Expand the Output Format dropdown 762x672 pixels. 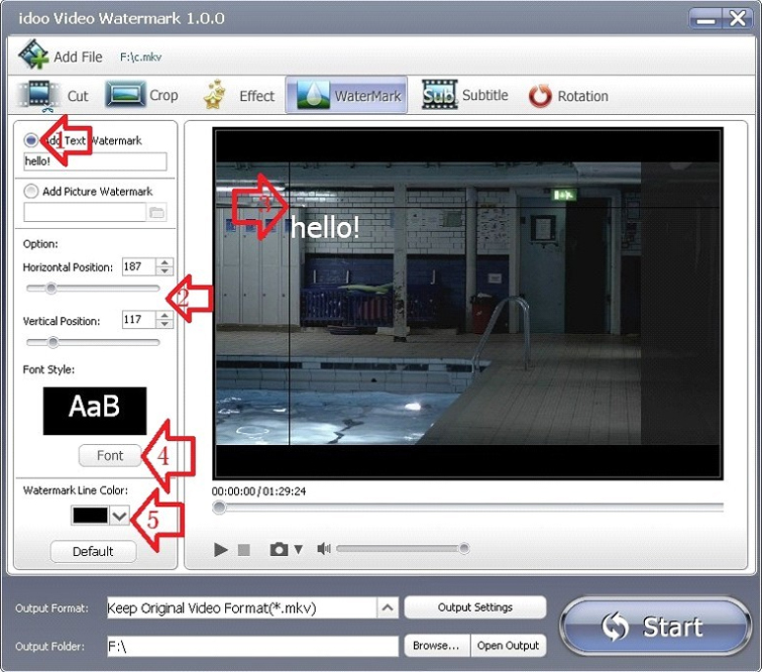tap(387, 608)
